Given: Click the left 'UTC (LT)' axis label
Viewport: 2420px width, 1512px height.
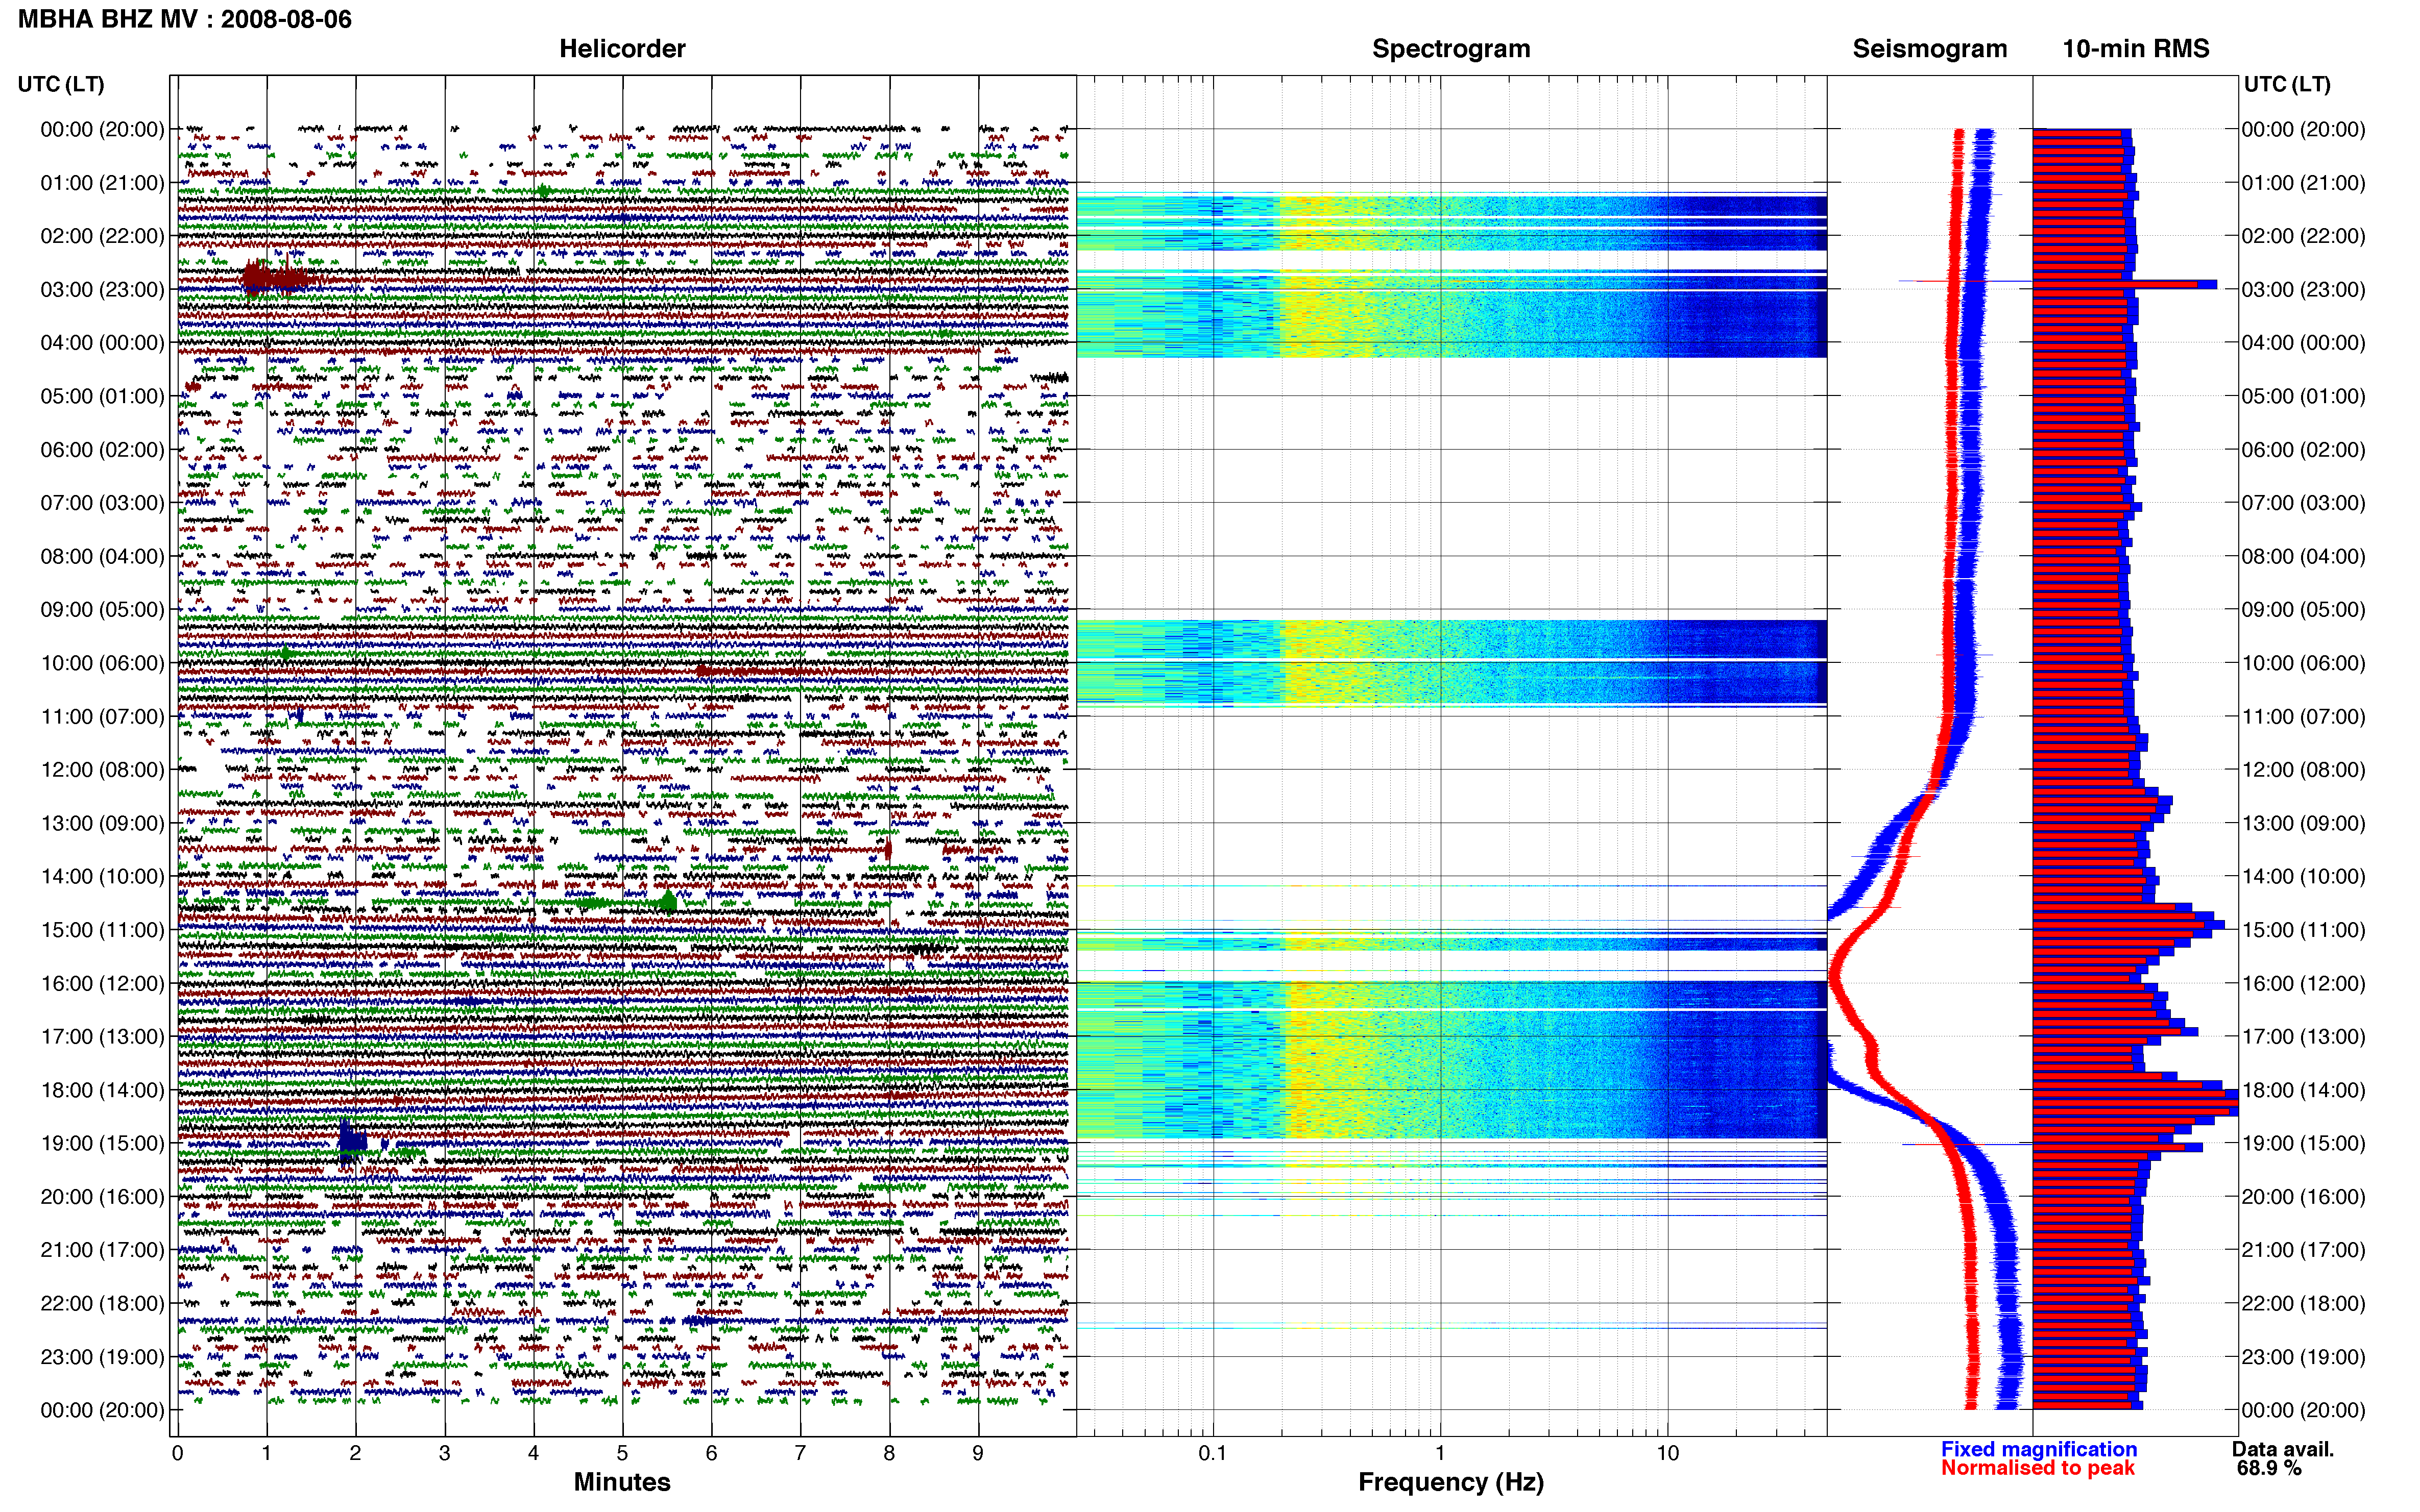Looking at the screenshot, I should 61,84.
